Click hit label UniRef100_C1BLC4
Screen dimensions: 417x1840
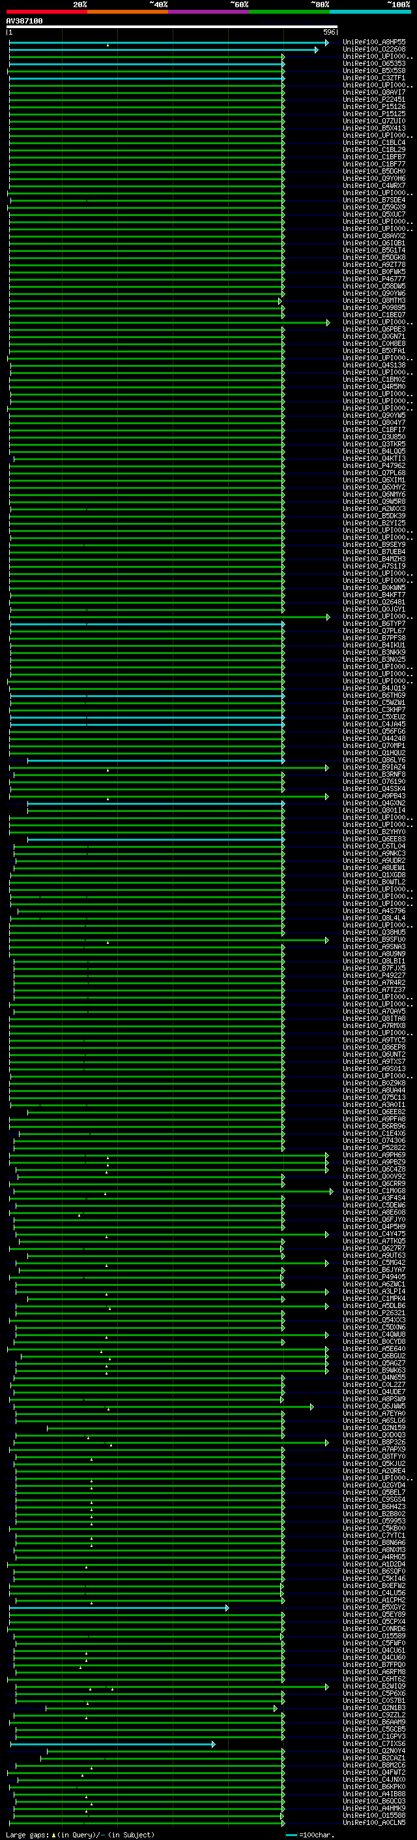374,143
